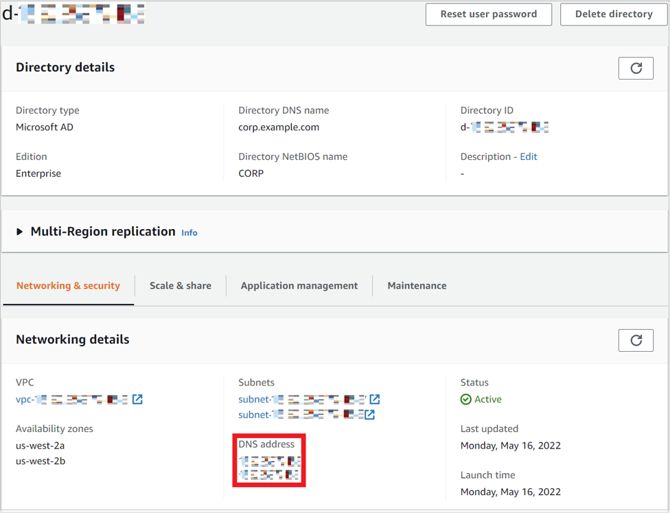Image resolution: width=670 pixels, height=513 pixels.
Task: Open the first subnet link
Action: pyautogui.click(x=302, y=398)
